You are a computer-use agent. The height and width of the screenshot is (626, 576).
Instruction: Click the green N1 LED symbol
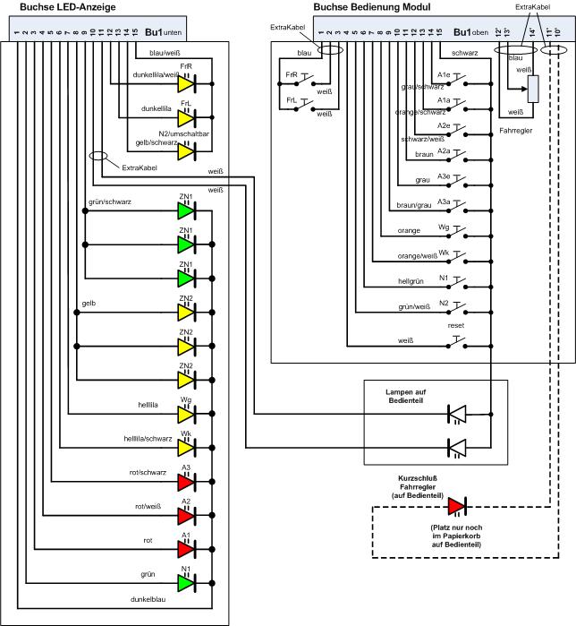coord(186,583)
